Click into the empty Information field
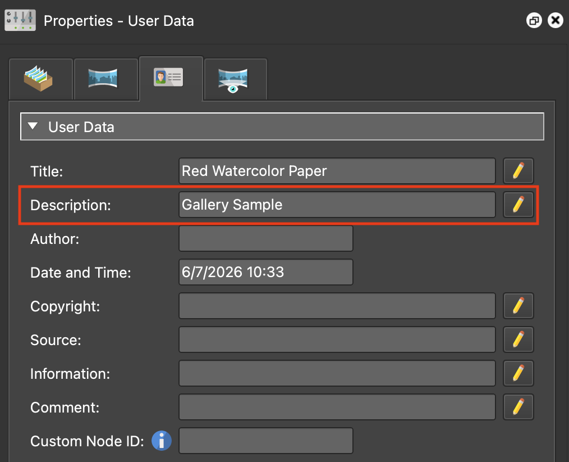Image resolution: width=569 pixels, height=462 pixels. 337,373
